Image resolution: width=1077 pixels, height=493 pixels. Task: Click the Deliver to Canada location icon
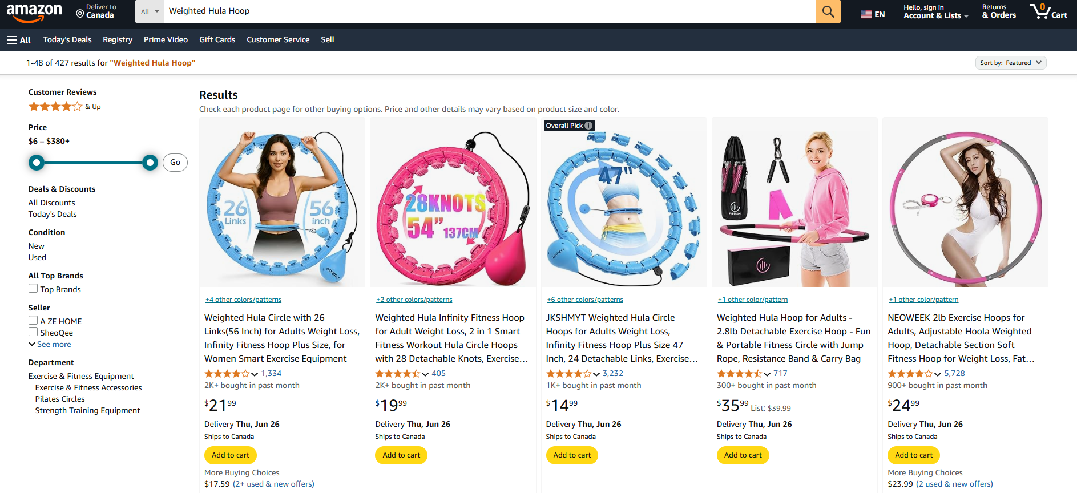click(x=80, y=13)
